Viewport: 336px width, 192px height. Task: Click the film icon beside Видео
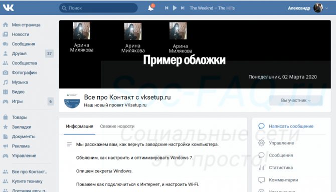click(x=6, y=92)
